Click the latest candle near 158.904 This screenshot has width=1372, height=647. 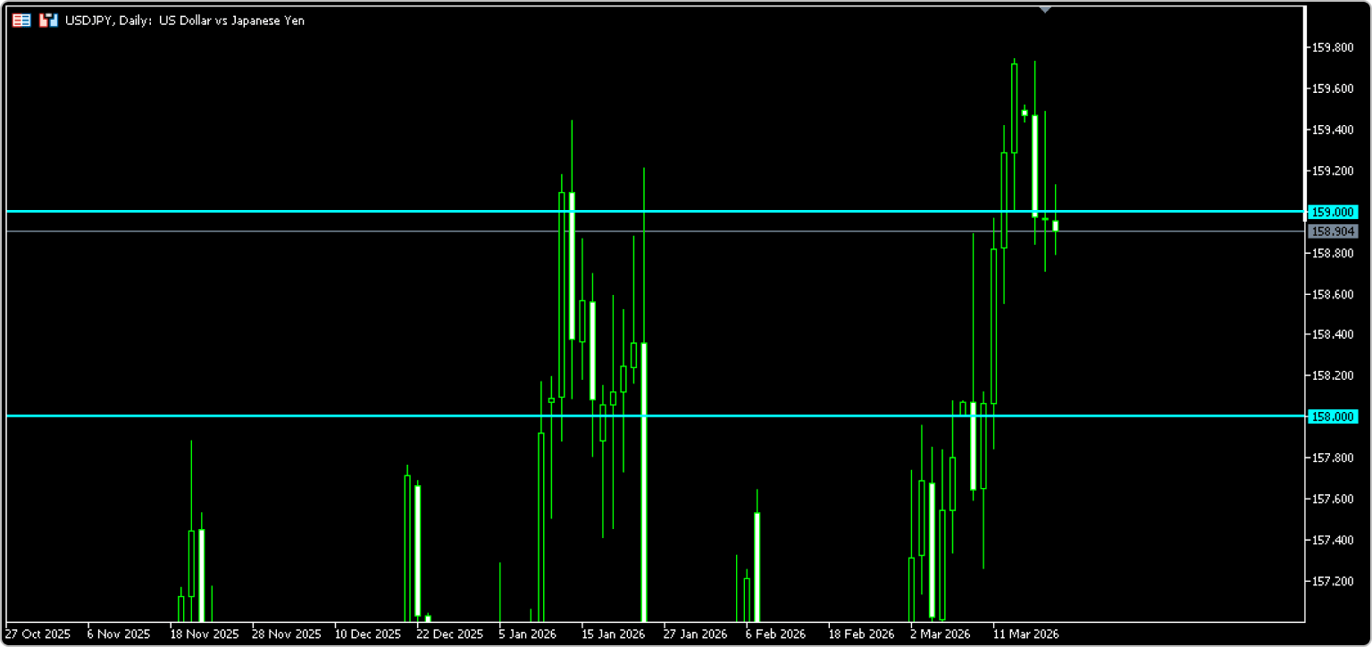[1055, 226]
